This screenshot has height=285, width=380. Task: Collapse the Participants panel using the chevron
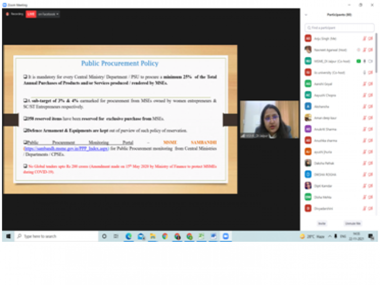(306, 15)
